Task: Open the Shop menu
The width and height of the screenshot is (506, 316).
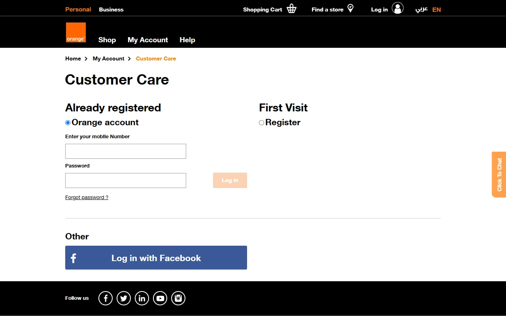Action: point(107,40)
